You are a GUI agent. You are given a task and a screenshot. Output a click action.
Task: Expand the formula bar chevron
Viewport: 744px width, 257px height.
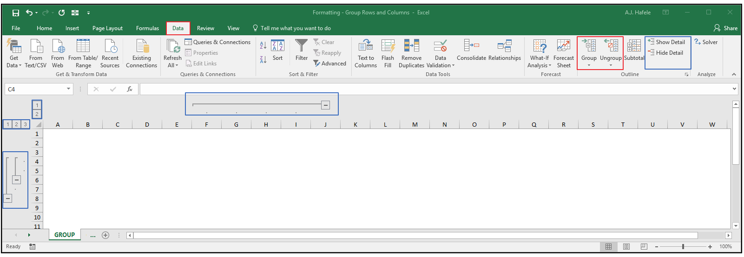[734, 89]
